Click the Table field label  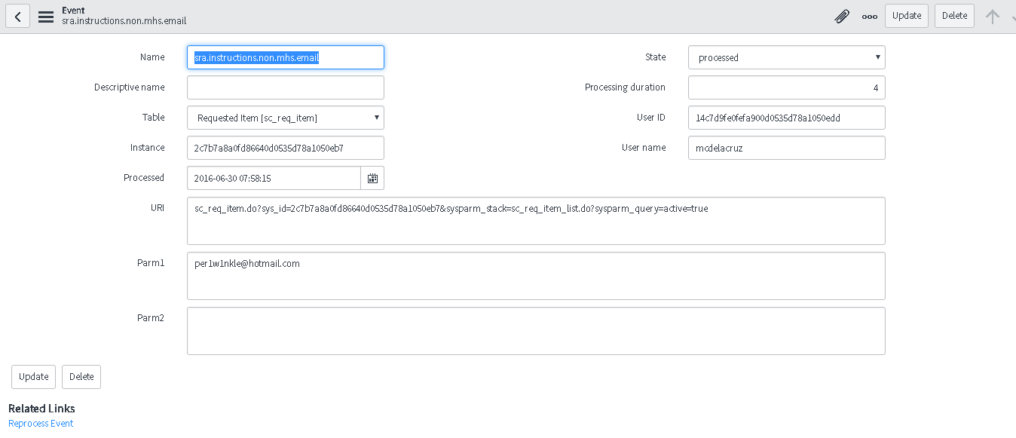click(153, 118)
